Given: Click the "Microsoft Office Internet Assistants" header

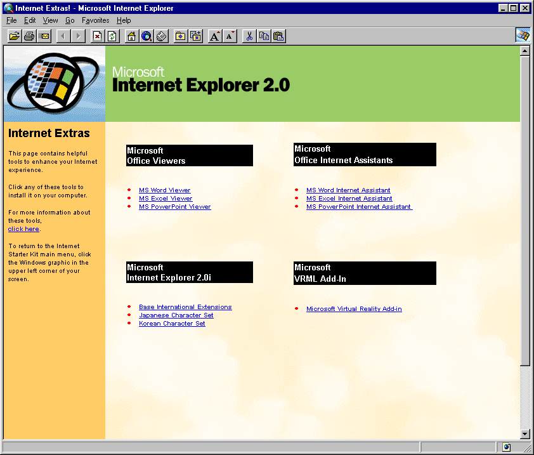Looking at the screenshot, I should (365, 154).
